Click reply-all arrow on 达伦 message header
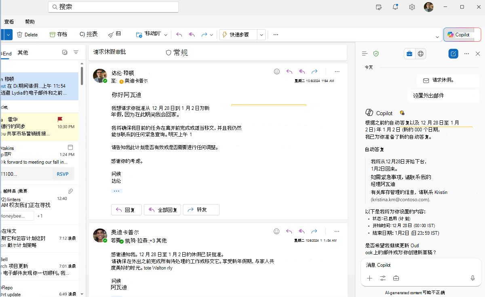This screenshot has height=297, width=485. (x=302, y=72)
